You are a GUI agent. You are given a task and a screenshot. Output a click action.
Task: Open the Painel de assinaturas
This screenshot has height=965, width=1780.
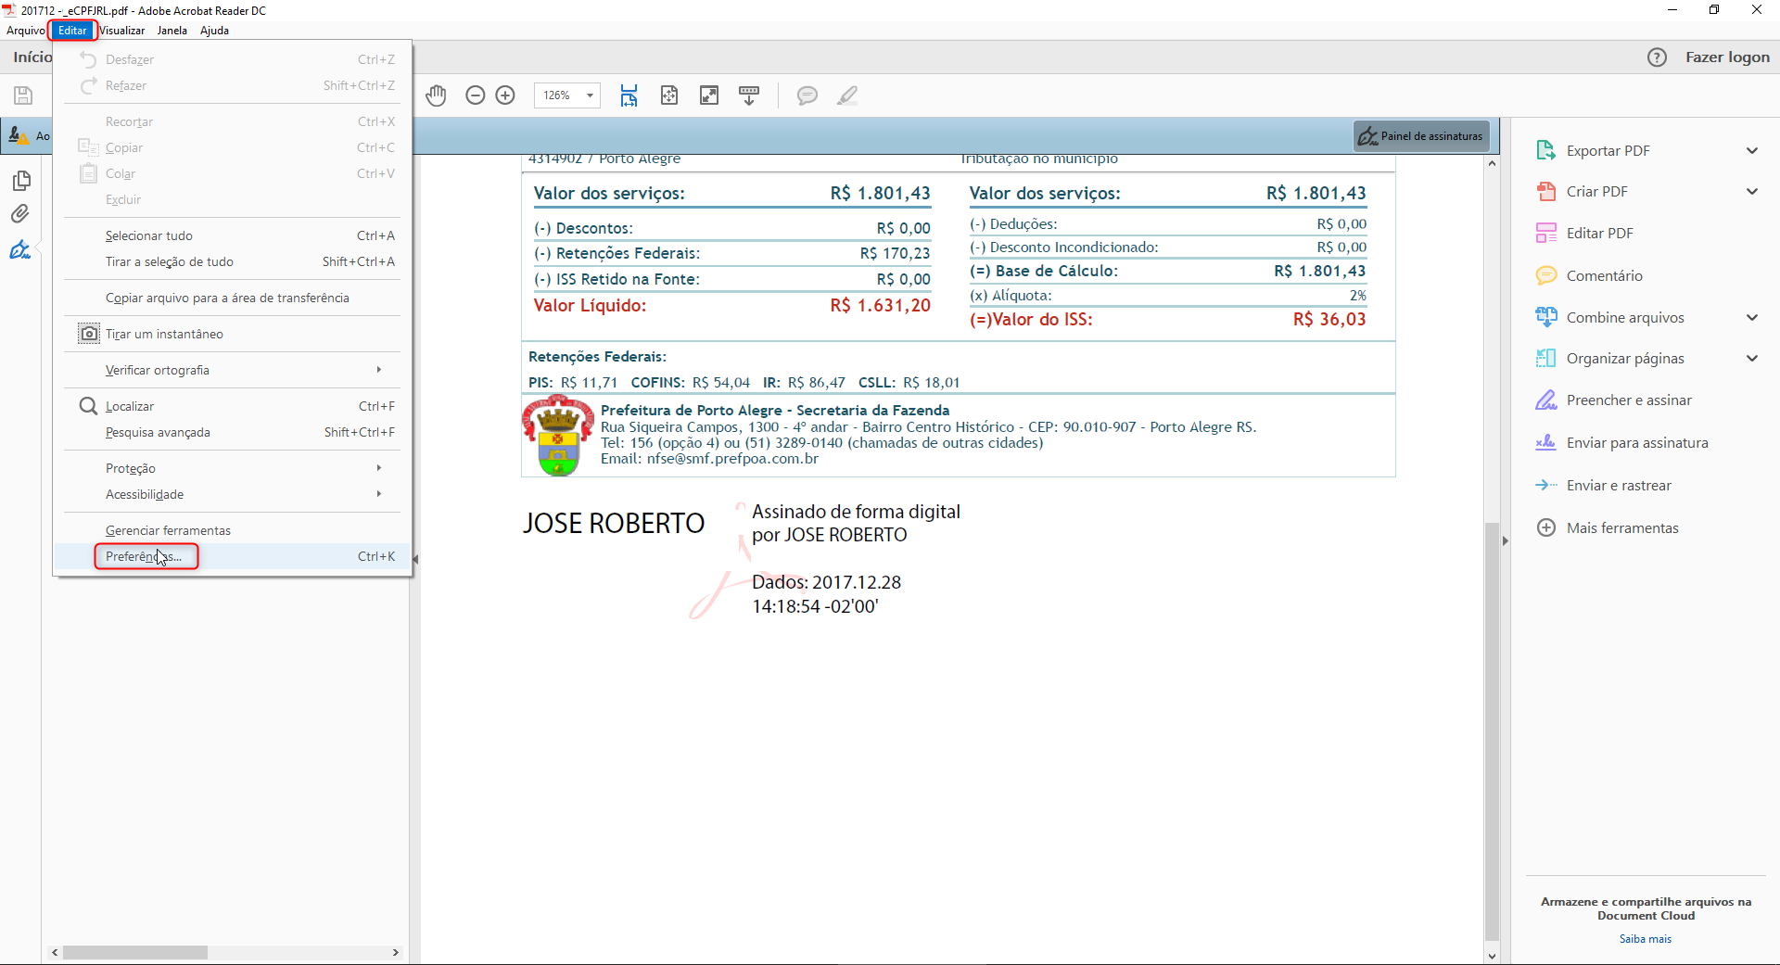click(1421, 136)
